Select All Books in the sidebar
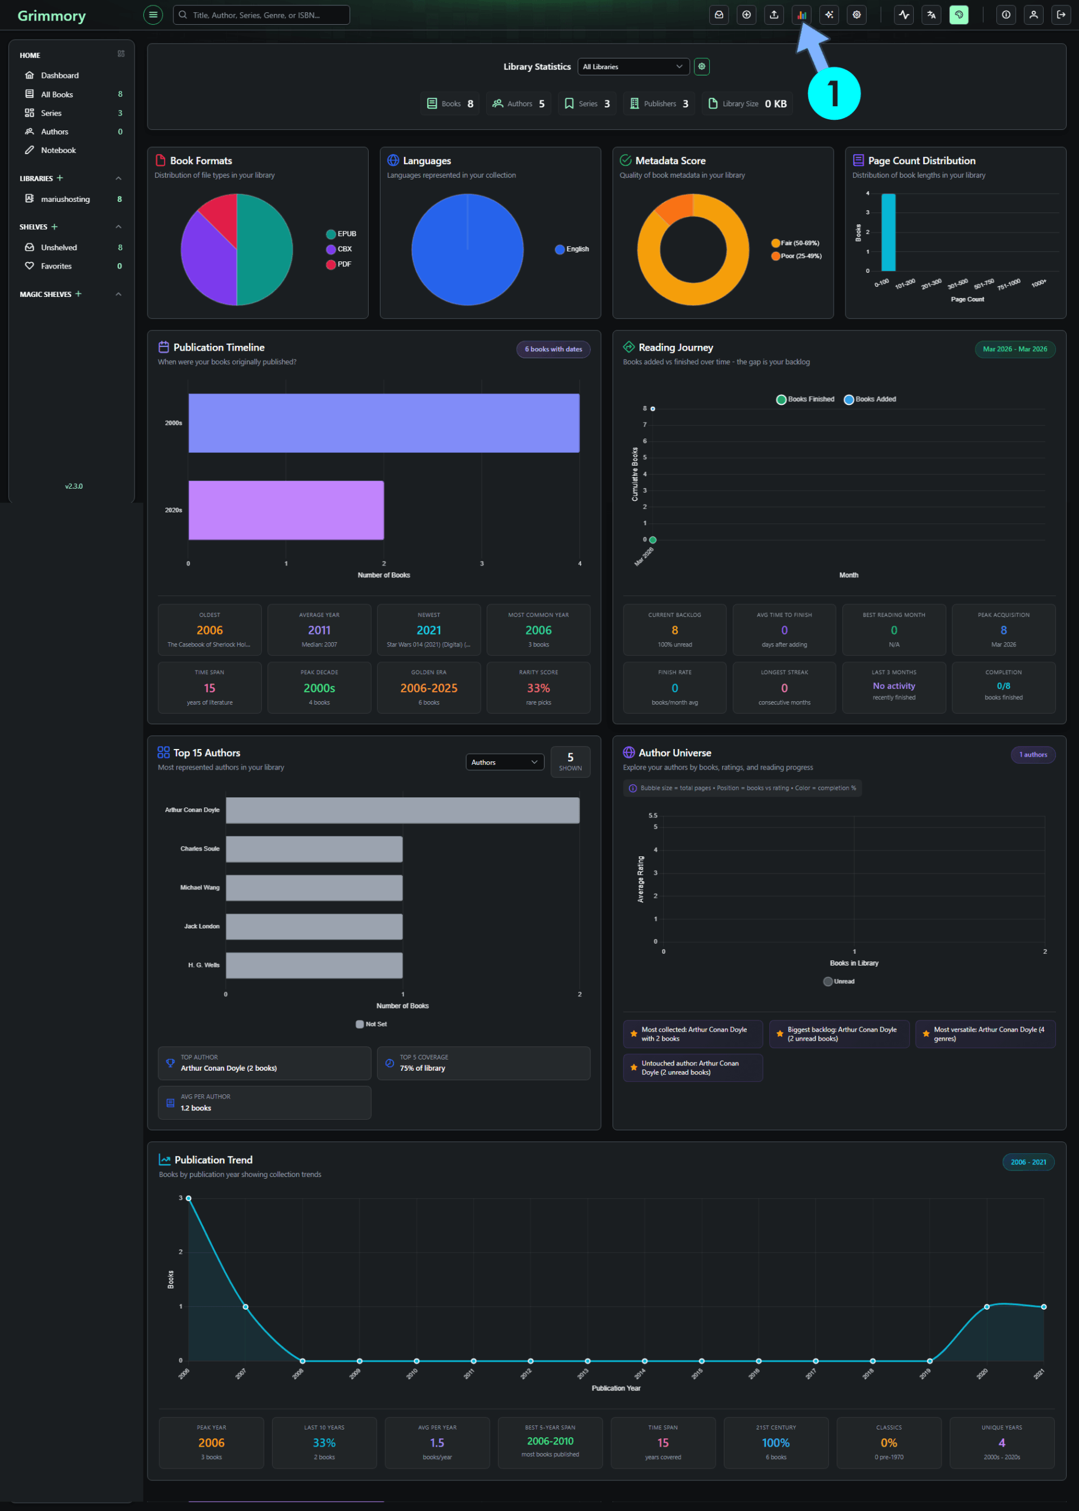The height and width of the screenshot is (1511, 1079). pos(56,94)
